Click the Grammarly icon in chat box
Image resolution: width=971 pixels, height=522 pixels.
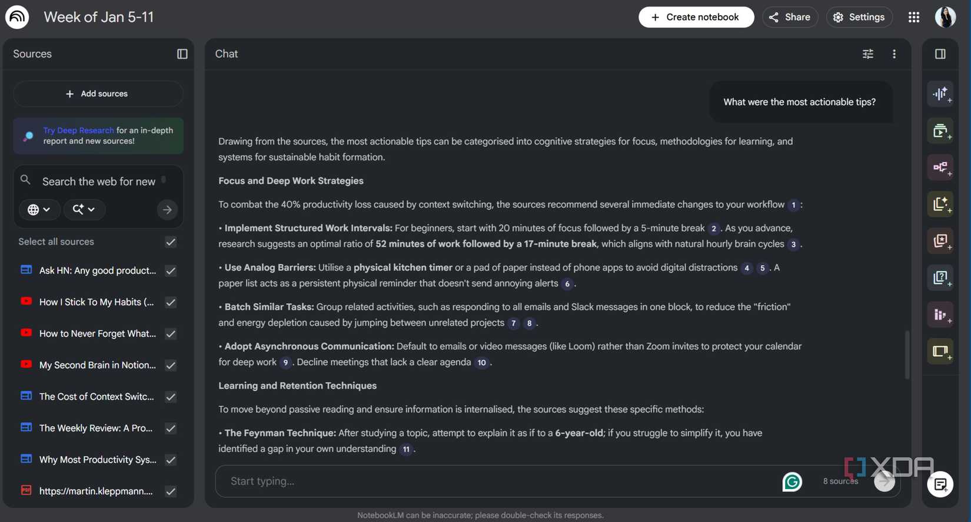[x=792, y=481]
